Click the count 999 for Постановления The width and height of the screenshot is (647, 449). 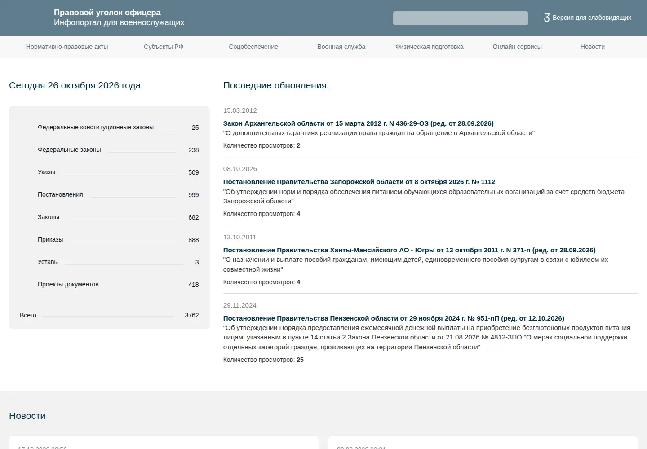click(194, 195)
